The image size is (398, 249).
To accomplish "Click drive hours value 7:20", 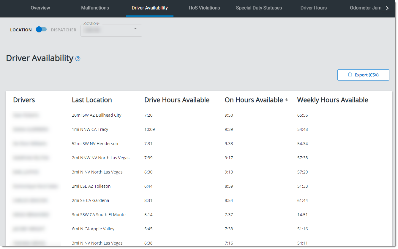I will tap(149, 115).
